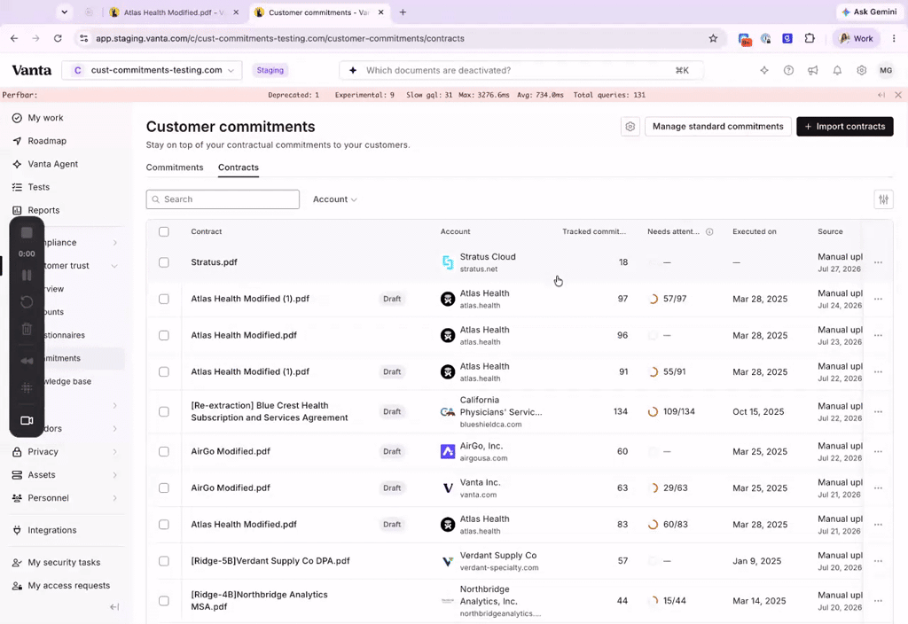Open more options for Verdant Supply Co DPA row
The image size is (908, 624).
878,561
